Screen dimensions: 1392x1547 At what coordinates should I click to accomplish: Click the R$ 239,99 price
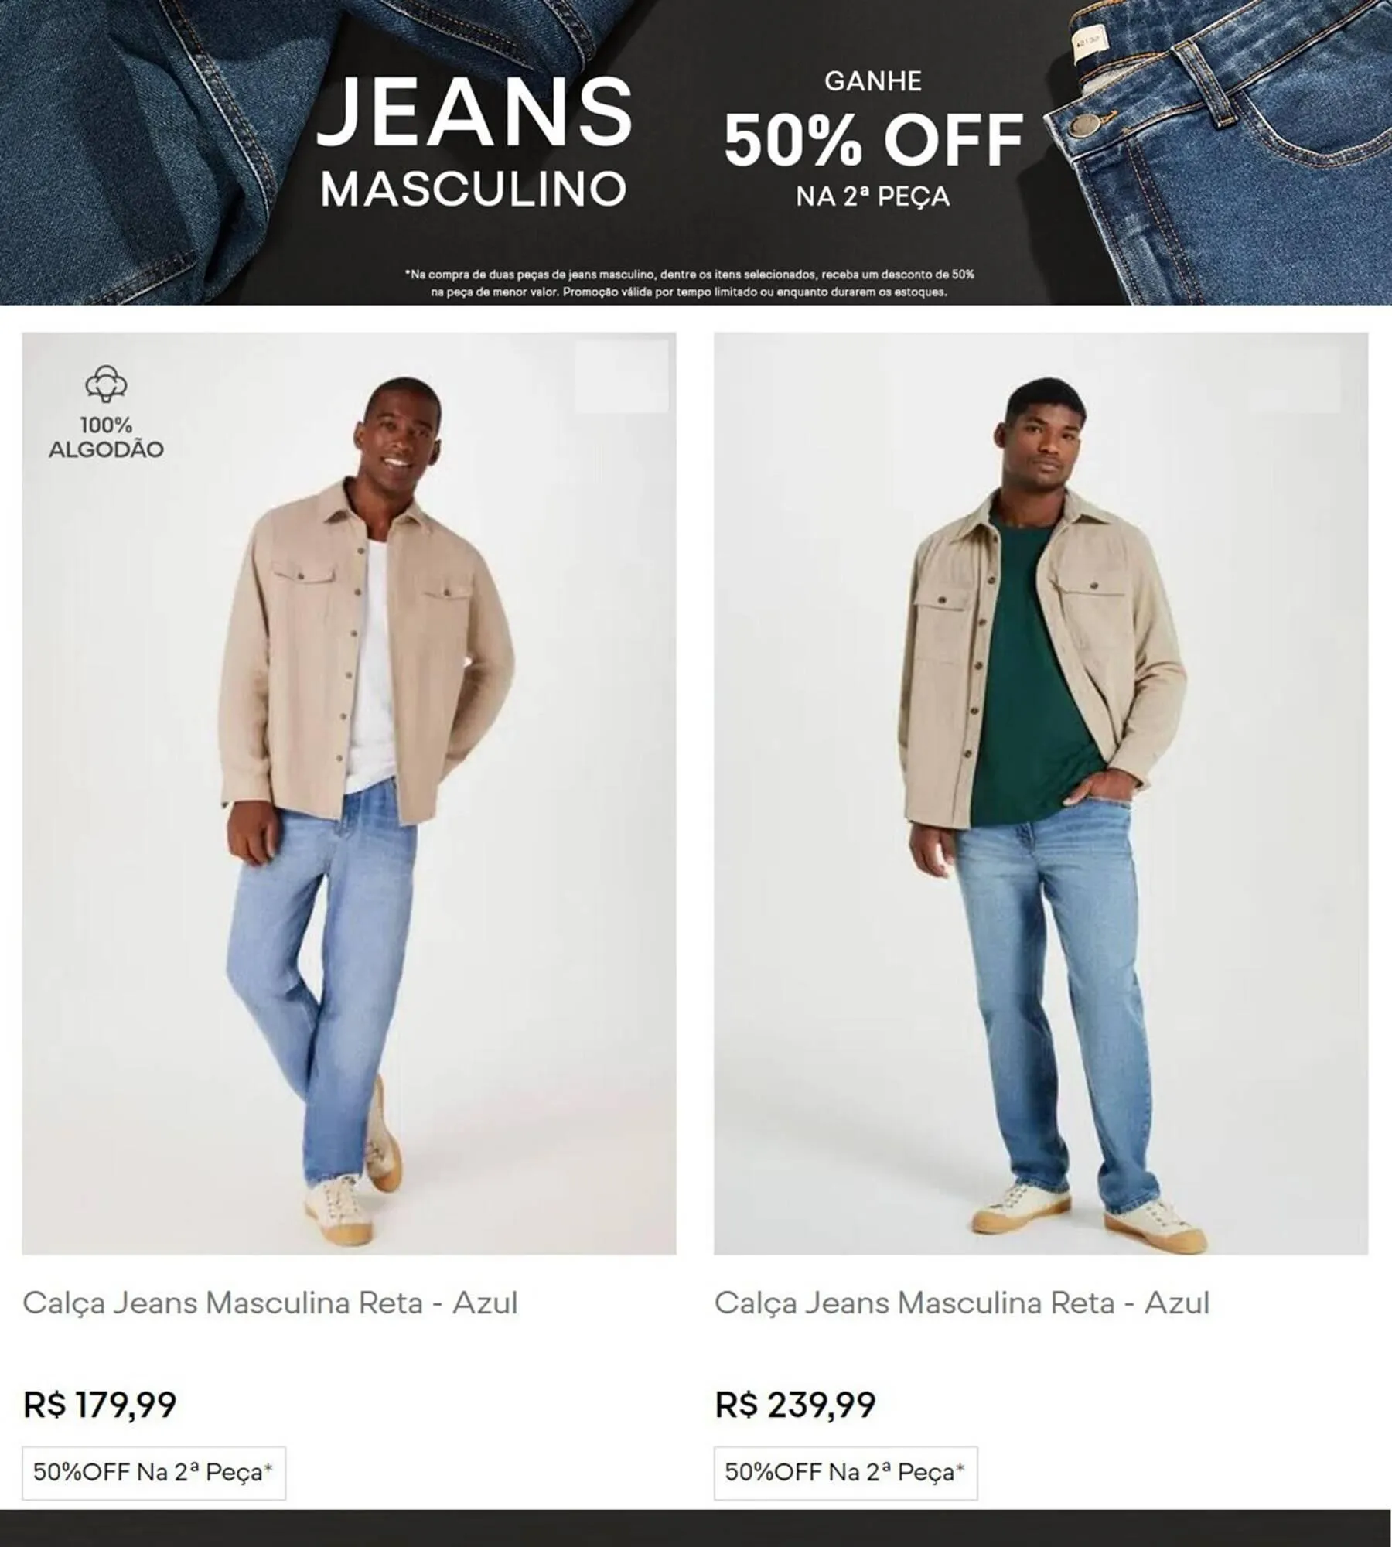click(795, 1404)
